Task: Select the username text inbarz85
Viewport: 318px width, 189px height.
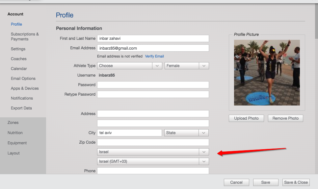Action: pyautogui.click(x=107, y=75)
